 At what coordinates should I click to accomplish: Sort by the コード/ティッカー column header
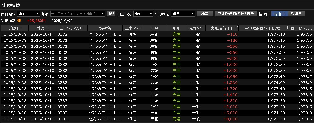pyautogui.click(x=72, y=28)
